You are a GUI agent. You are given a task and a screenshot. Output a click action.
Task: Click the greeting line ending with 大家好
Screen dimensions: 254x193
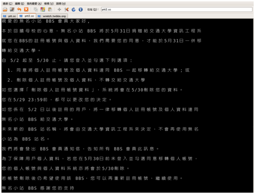[46, 21]
